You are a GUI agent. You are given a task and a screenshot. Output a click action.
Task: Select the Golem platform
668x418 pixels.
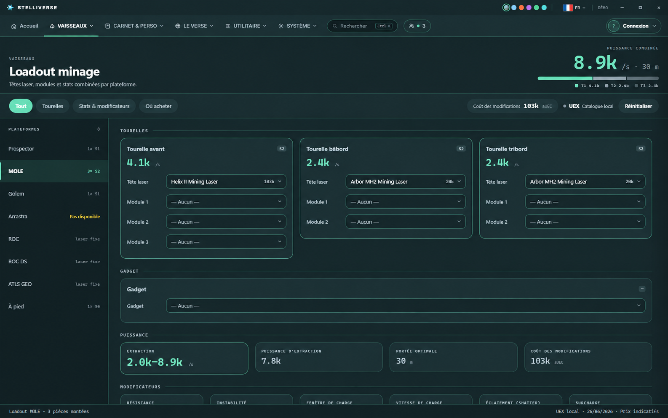tap(54, 194)
